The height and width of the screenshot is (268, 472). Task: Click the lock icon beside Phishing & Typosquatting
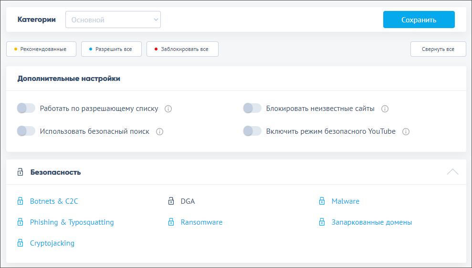point(20,222)
